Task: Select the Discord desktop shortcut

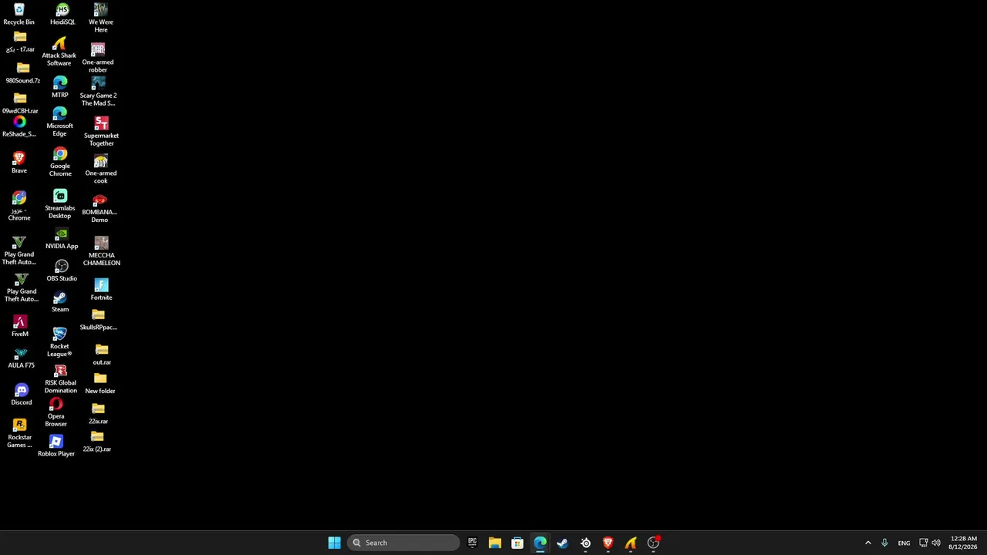Action: click(21, 395)
